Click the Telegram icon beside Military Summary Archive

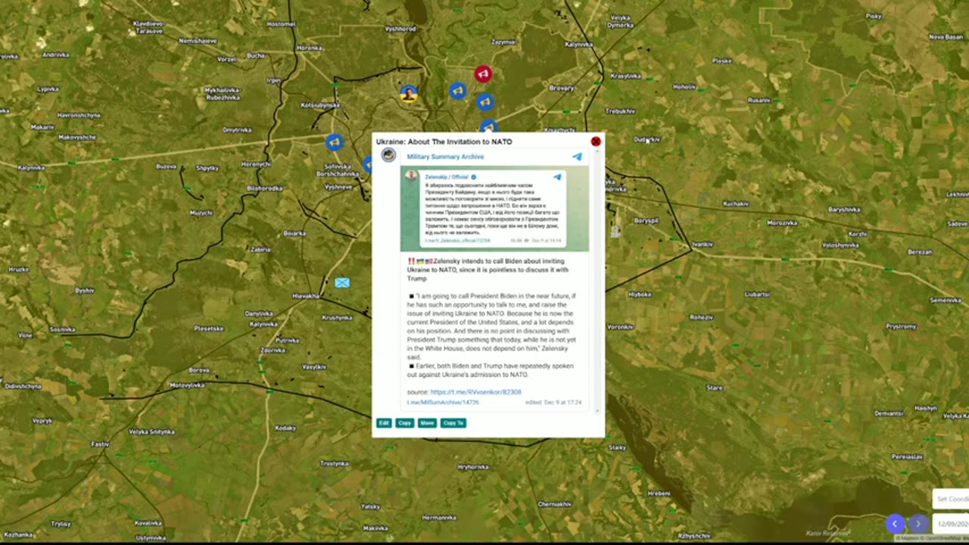[577, 157]
